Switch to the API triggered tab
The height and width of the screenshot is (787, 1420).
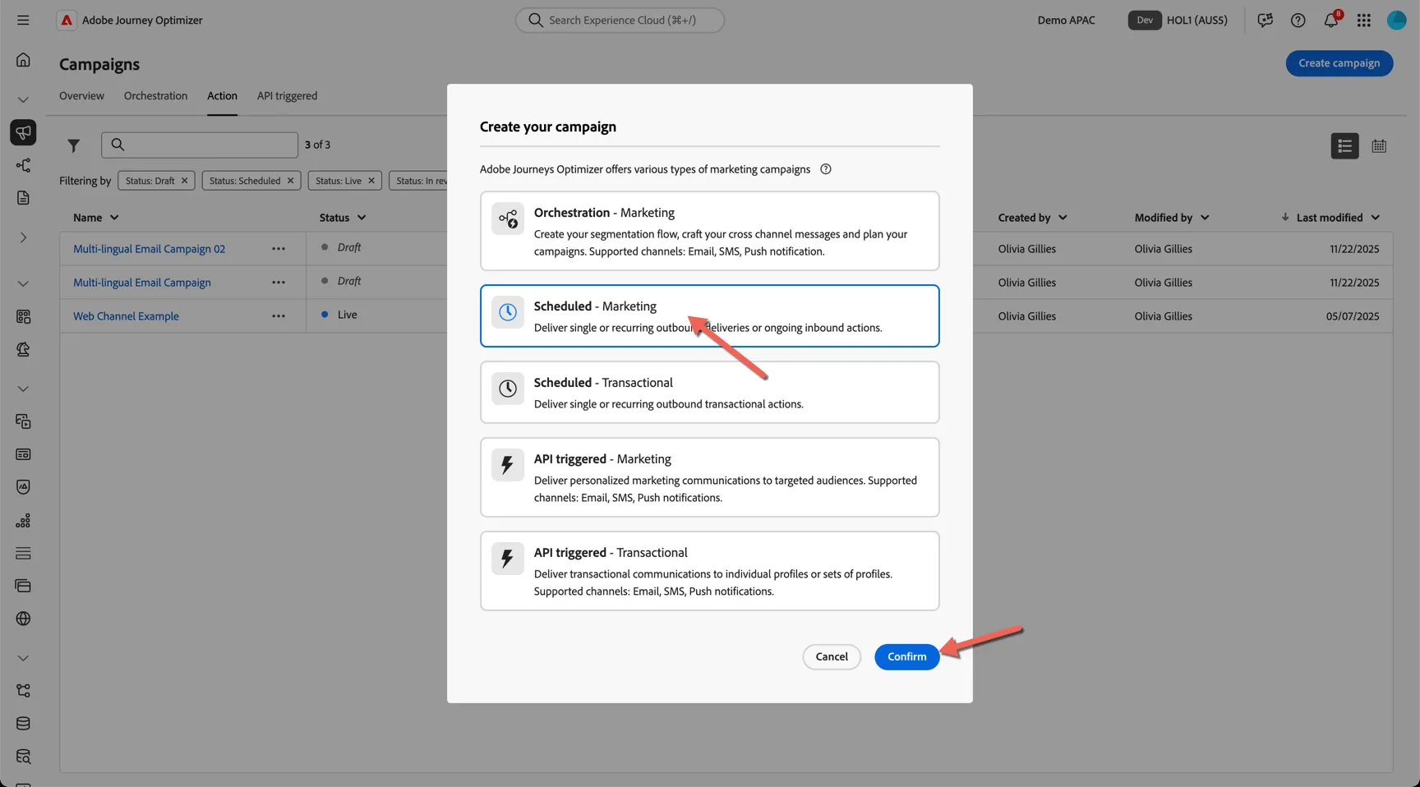(287, 96)
